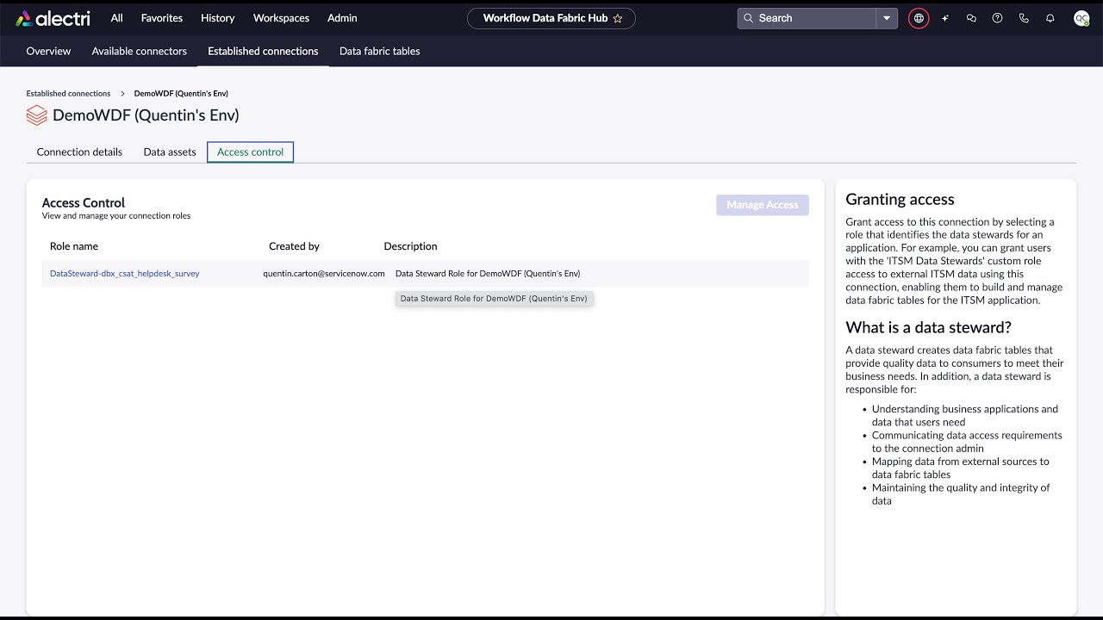Screen dimensions: 1103x620
Task: Click the What is a data steward? heading
Action: 928,327
